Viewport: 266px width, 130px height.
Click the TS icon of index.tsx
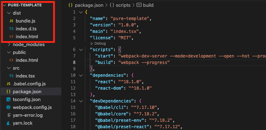(x=11, y=76)
